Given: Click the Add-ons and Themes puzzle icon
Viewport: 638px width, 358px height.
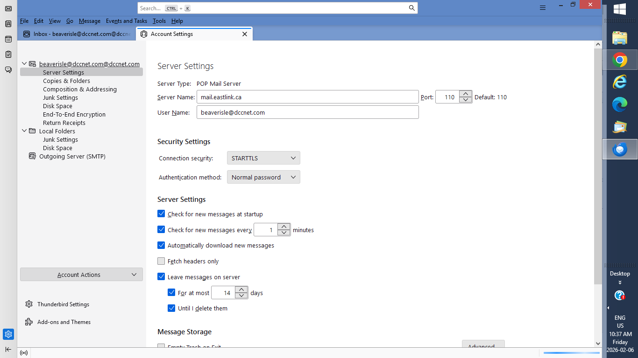Looking at the screenshot, I should point(29,322).
